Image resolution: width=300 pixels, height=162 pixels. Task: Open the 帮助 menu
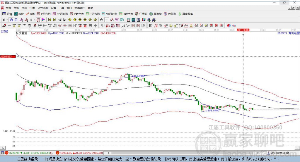[x=90, y=8]
